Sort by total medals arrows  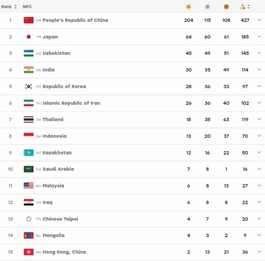[x=248, y=7]
